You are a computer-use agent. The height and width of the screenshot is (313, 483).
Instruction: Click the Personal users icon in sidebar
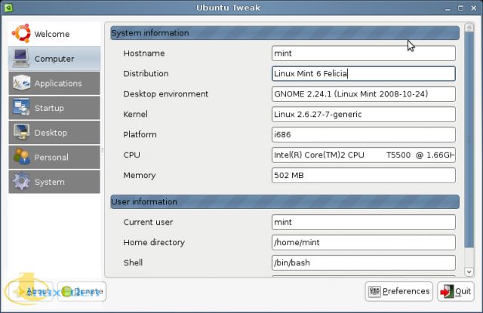pyautogui.click(x=21, y=157)
